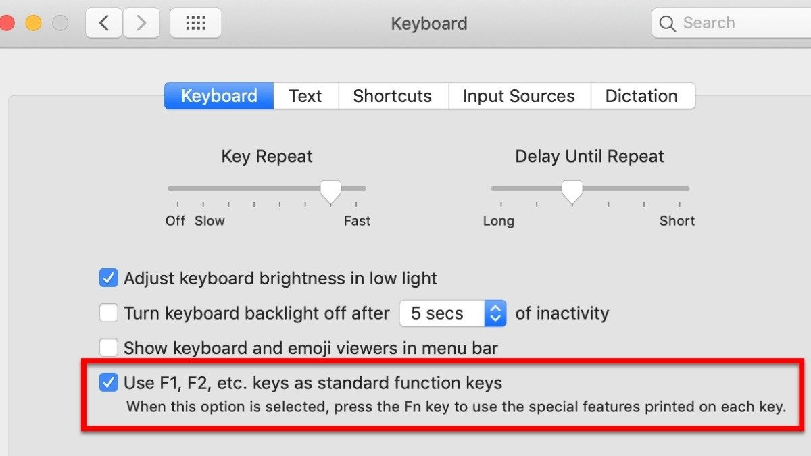The image size is (811, 456).
Task: Click the back navigation arrow
Action: click(x=103, y=22)
